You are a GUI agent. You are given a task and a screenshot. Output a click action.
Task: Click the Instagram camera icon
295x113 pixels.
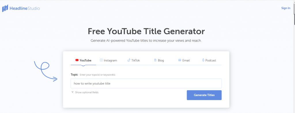[101, 60]
